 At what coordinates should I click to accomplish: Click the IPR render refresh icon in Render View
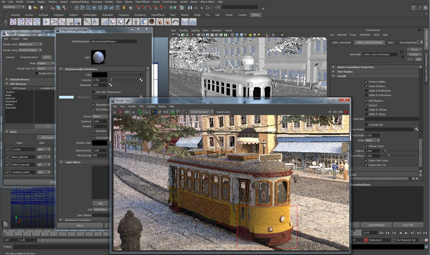pyautogui.click(x=140, y=112)
